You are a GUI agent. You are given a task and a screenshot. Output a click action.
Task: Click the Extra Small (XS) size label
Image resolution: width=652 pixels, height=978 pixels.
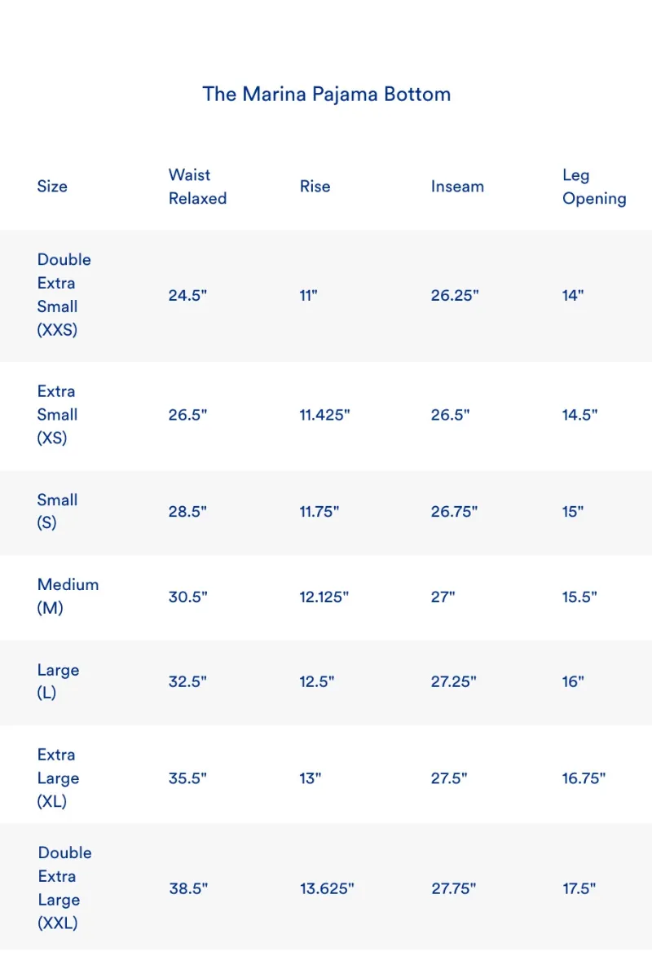[57, 415]
